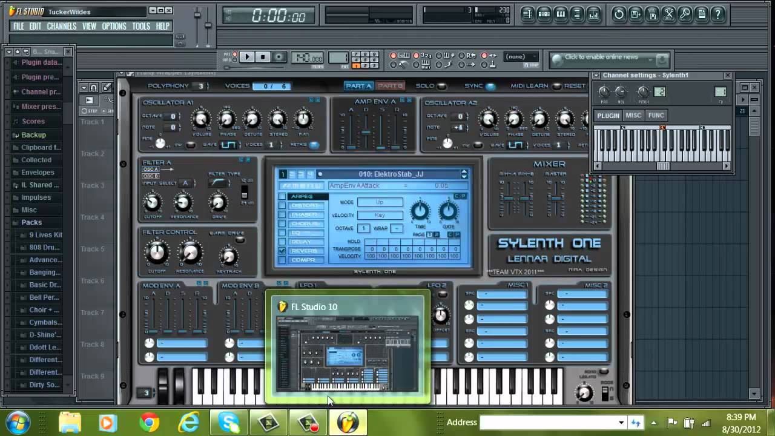
Task: Open arpeggiator MODE dropdown showing Up
Action: (380, 202)
